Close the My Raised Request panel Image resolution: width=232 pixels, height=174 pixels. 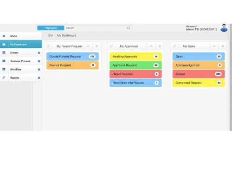(97, 46)
